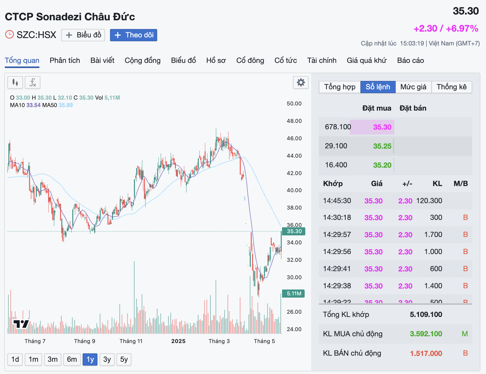
Task: Select the 14:29:57 trade row
Action: 395,235
